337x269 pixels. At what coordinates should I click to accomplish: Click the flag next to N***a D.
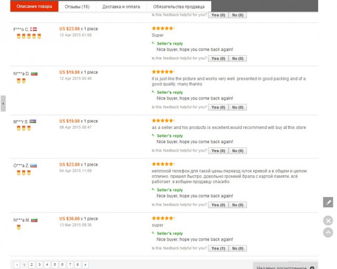(34, 74)
